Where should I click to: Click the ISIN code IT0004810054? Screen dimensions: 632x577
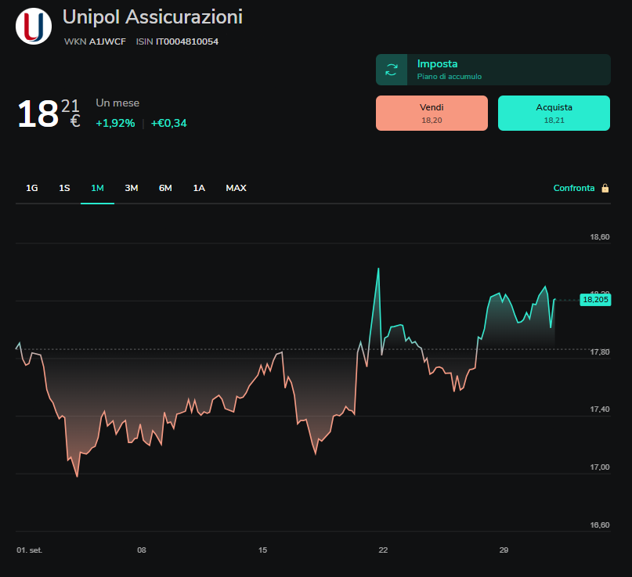187,41
